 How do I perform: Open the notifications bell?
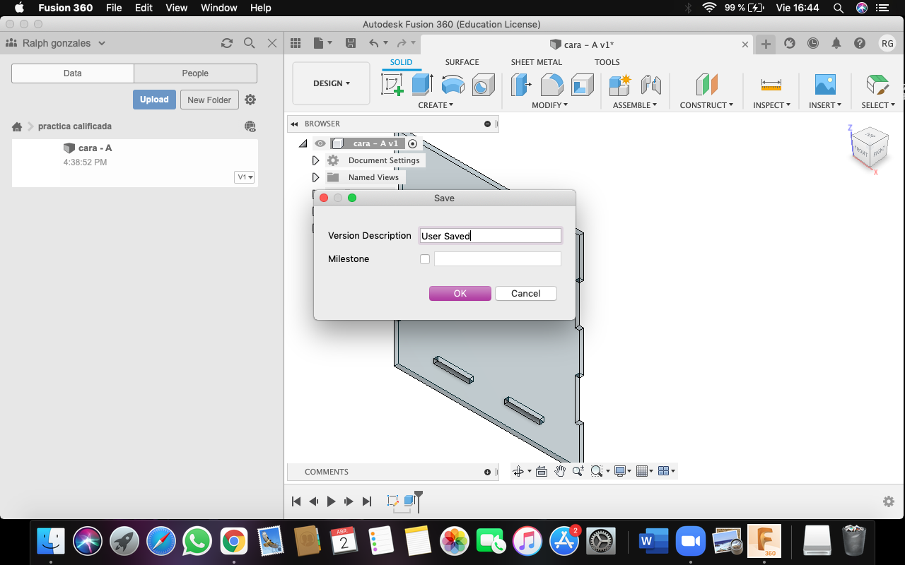[x=836, y=43]
